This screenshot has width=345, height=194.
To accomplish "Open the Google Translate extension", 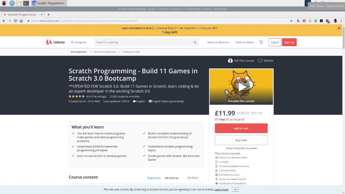I will [x=298, y=21].
